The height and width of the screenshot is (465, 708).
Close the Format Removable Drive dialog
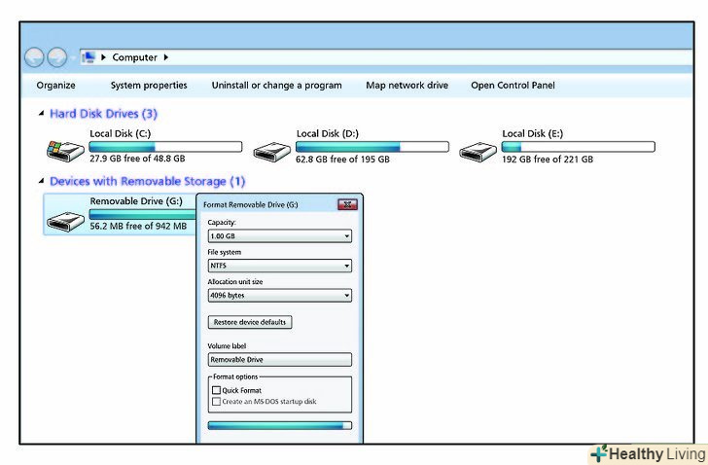(x=347, y=205)
